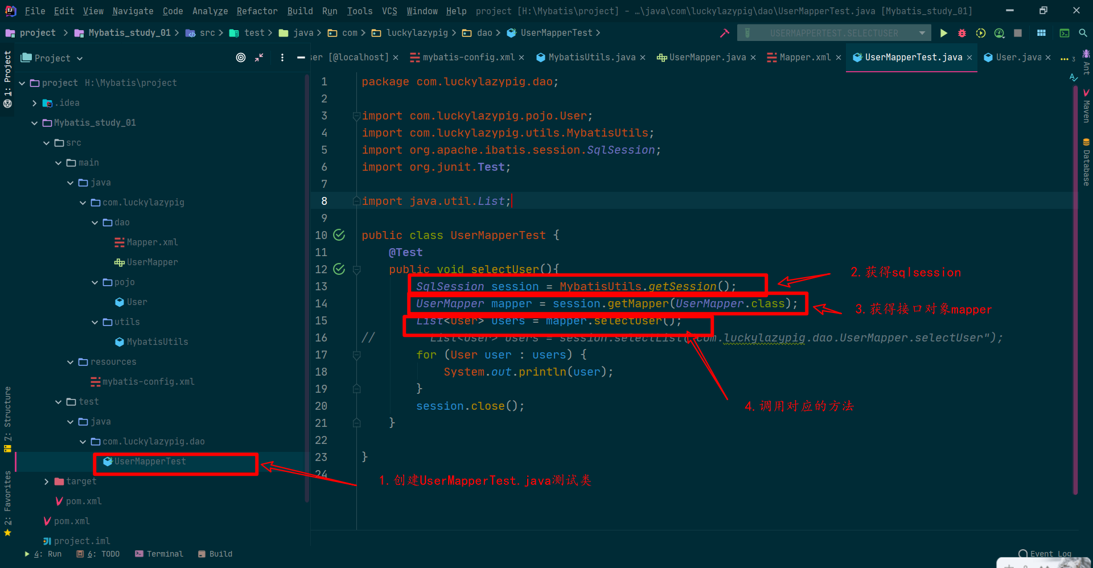Close the User.java tab

[x=1048, y=57]
